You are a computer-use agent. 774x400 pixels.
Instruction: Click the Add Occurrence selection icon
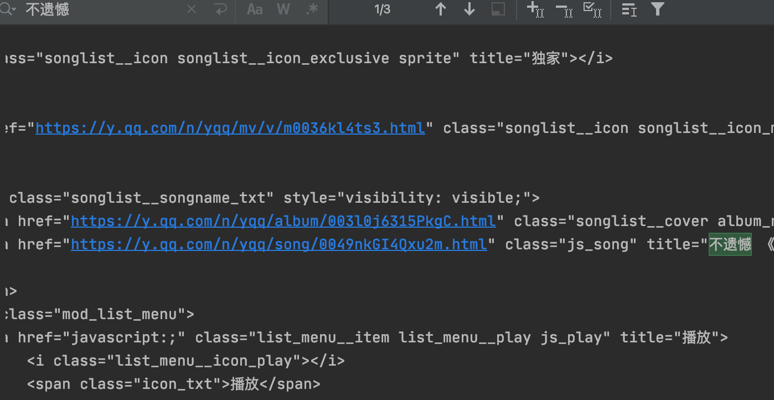point(535,9)
